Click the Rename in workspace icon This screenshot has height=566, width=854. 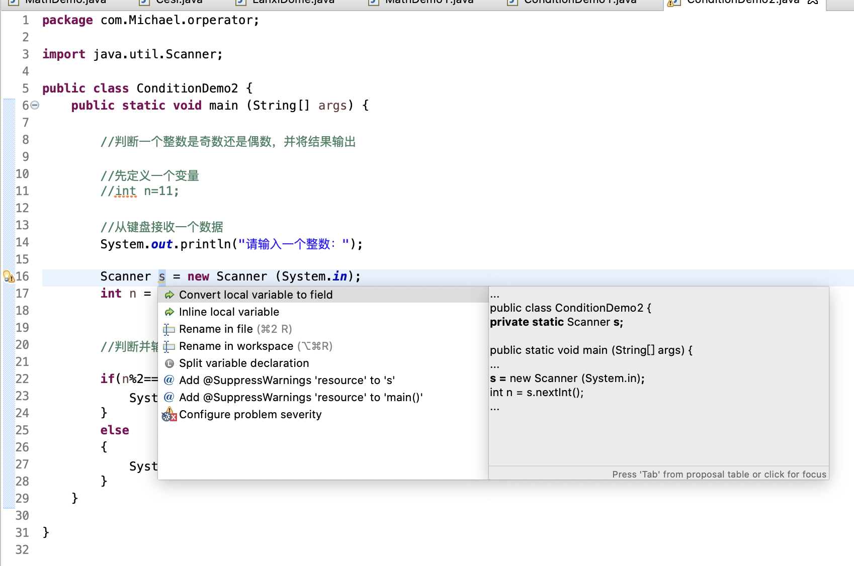coord(169,347)
